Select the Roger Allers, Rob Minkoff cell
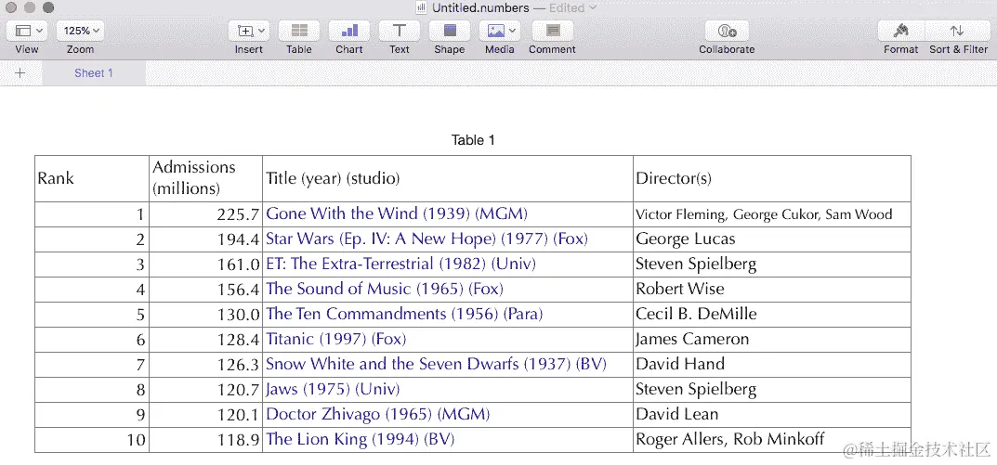 [x=772, y=440]
